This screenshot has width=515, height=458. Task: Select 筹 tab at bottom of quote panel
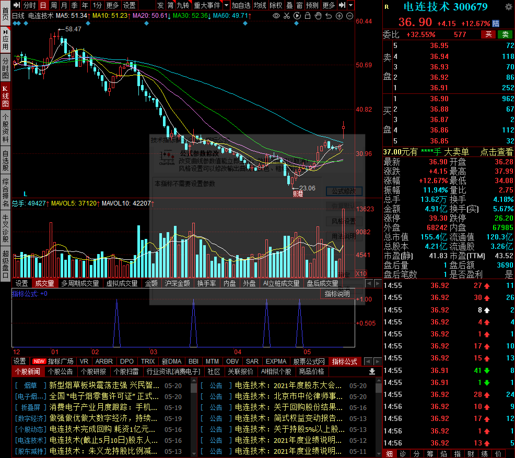(430, 454)
